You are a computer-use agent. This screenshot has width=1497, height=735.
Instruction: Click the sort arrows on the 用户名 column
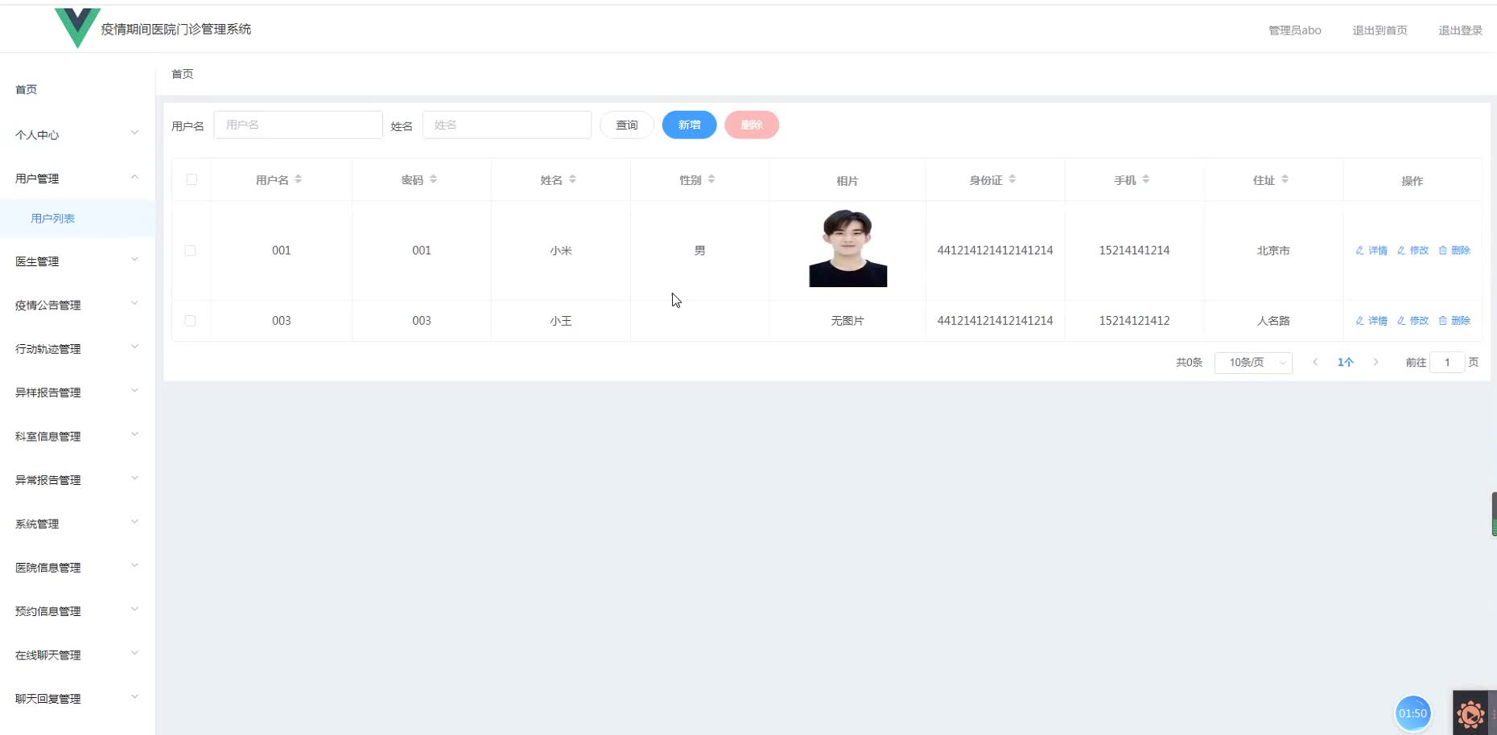299,179
